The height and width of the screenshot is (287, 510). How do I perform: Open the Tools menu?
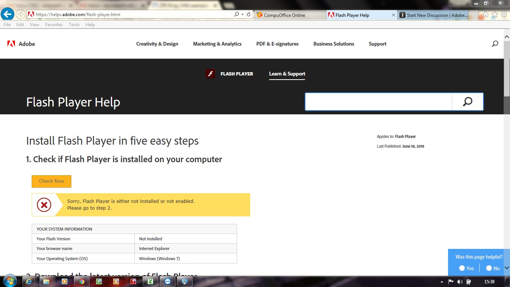point(74,25)
